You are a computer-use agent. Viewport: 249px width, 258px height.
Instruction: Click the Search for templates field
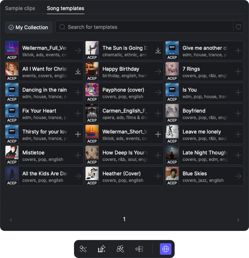tap(144, 27)
